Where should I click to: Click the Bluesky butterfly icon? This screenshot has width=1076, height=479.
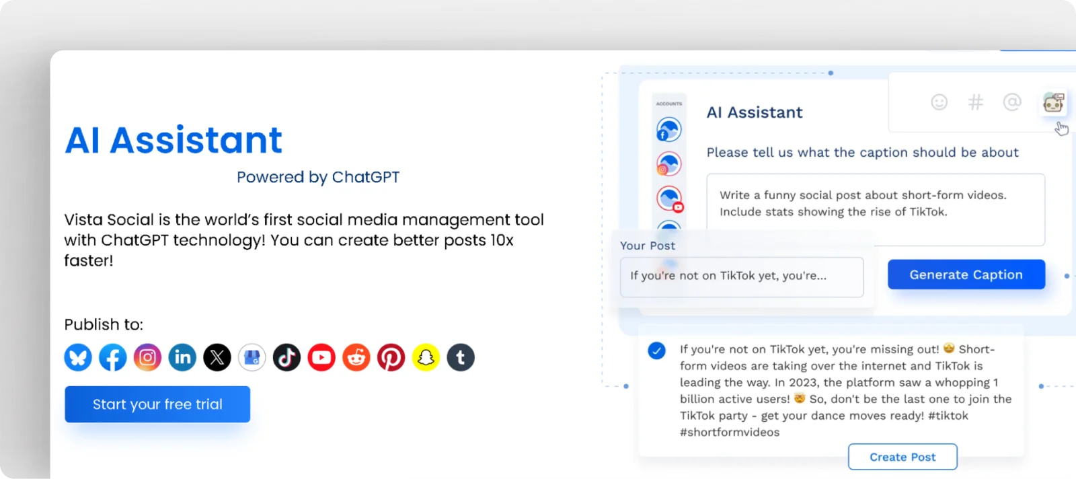pyautogui.click(x=78, y=357)
